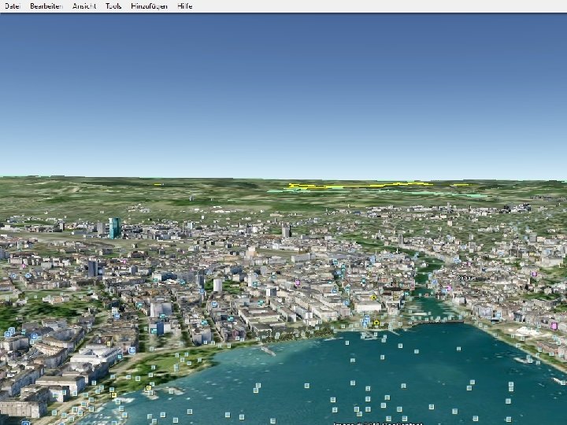Open the Datei menu
This screenshot has height=425, width=567.
[x=13, y=6]
